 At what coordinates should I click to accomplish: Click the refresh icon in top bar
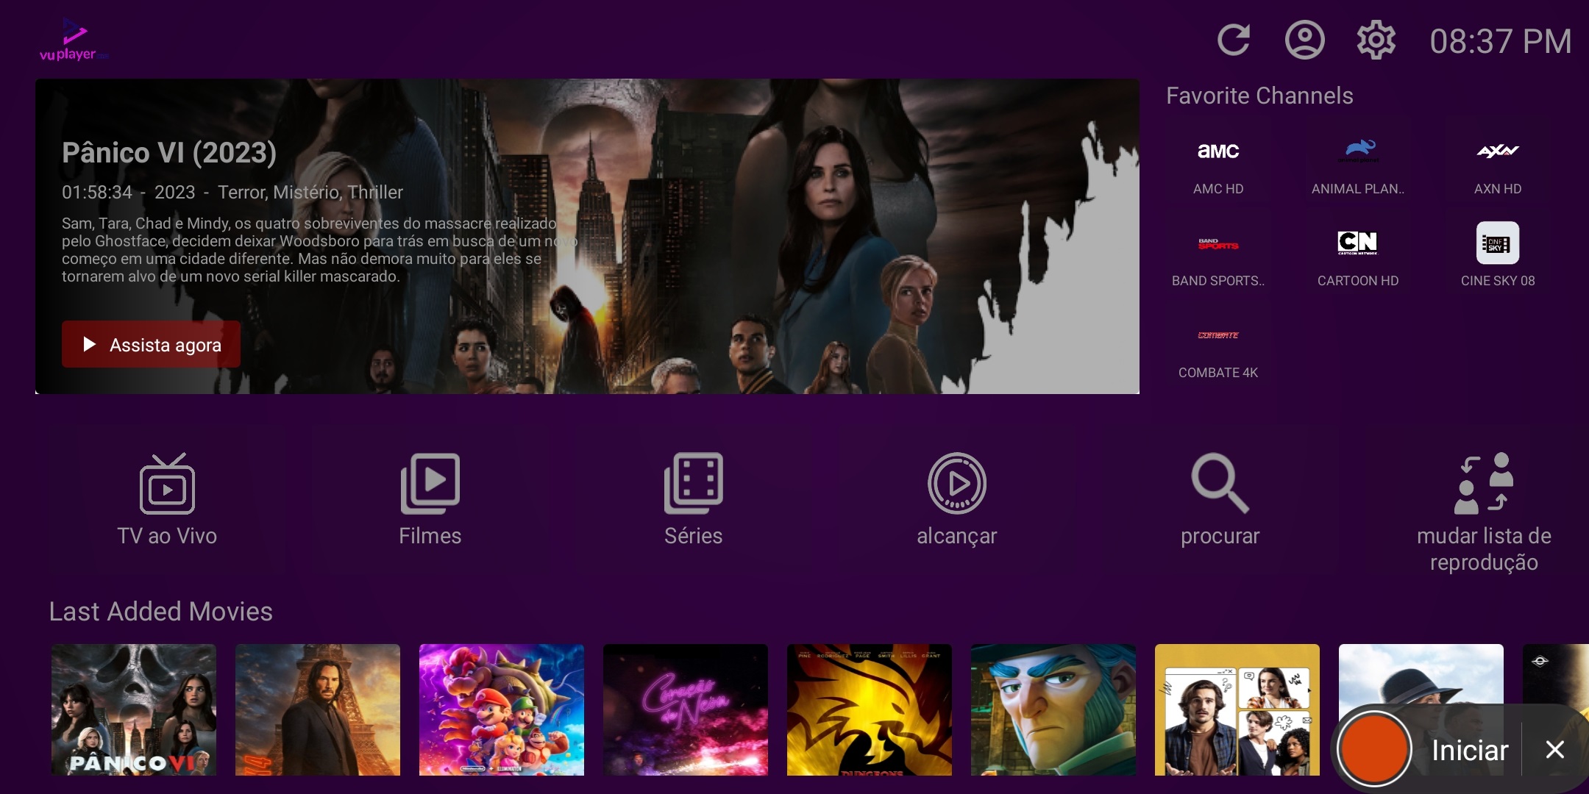click(1234, 40)
